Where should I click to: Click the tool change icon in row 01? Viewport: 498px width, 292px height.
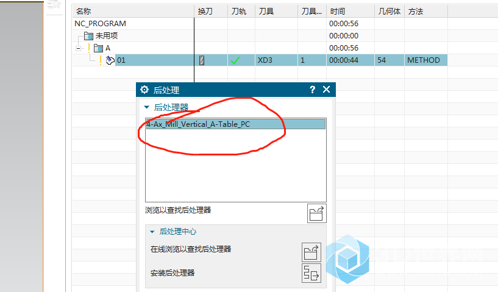tap(202, 60)
